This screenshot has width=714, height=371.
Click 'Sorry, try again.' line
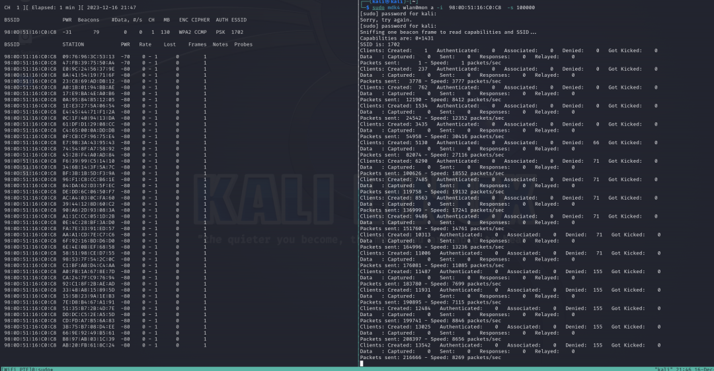[x=385, y=20]
